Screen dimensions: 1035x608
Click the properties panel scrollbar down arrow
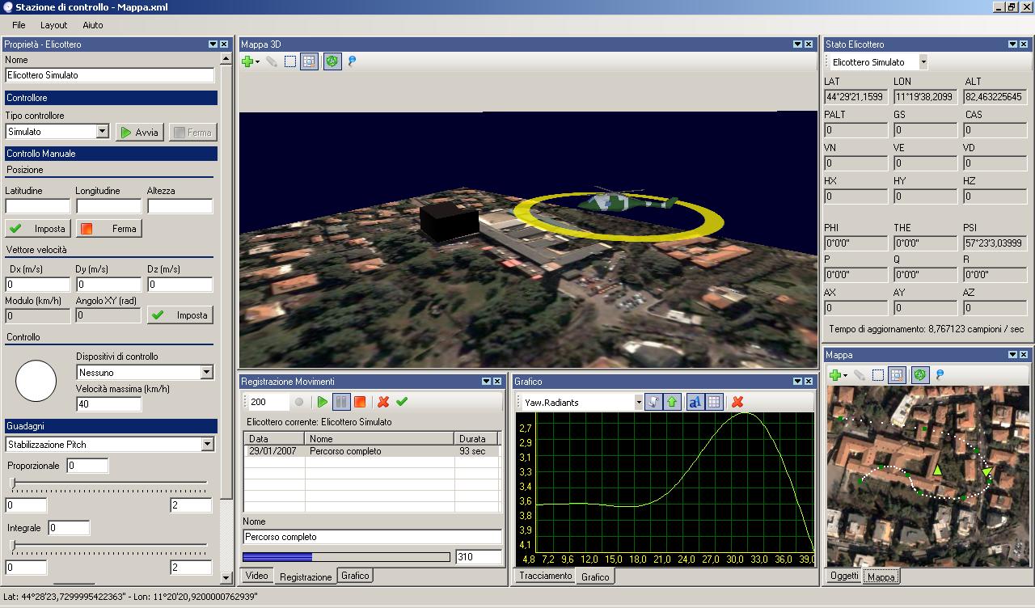226,578
